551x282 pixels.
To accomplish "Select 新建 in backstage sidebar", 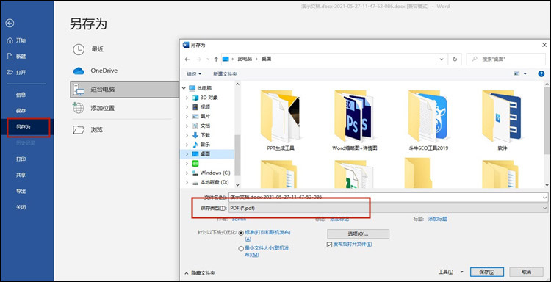I will click(x=17, y=57).
